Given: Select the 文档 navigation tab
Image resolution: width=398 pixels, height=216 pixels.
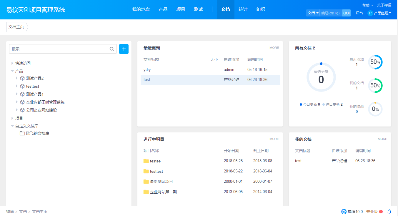Looking at the screenshot, I should (x=226, y=9).
